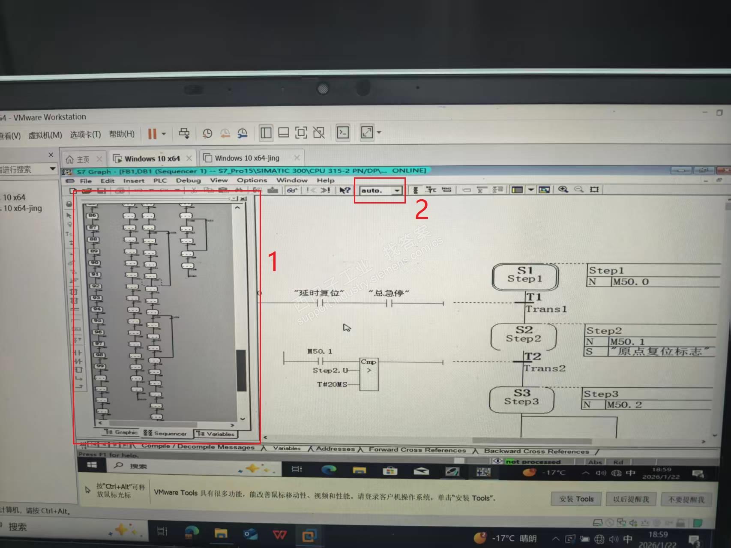Switch to the Graphic overview tab
This screenshot has width=731, height=548.
point(122,432)
